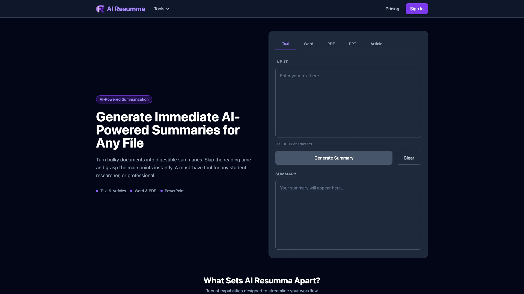524x294 pixels.
Task: Click the '0 / 10000 characters' counter
Action: [x=293, y=144]
